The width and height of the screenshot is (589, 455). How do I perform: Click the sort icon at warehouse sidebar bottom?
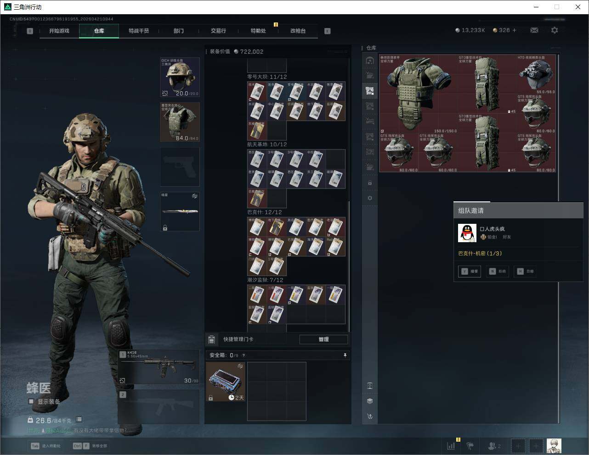(370, 416)
